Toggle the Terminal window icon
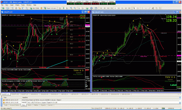The height and width of the screenshot is (110, 182). 23,8
